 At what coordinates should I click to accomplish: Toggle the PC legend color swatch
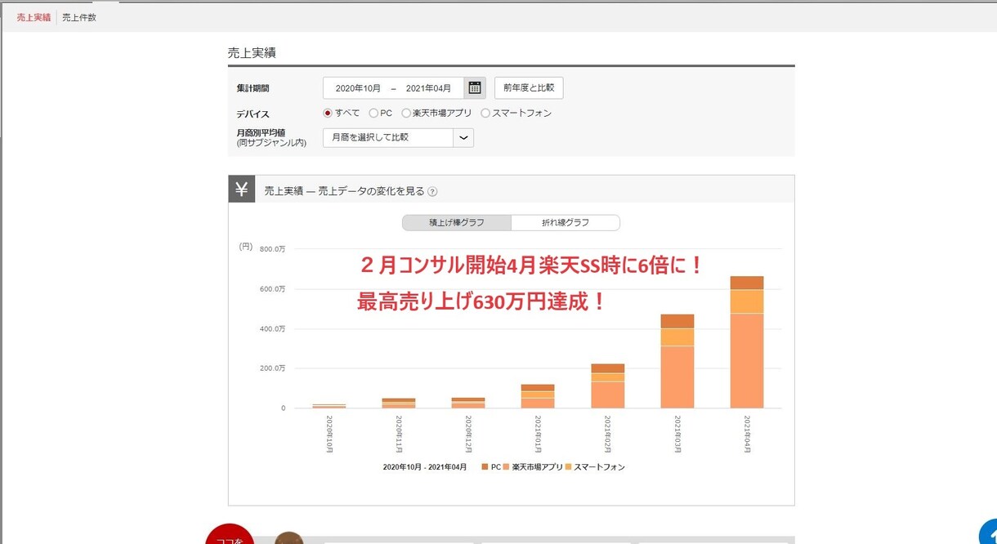point(485,467)
